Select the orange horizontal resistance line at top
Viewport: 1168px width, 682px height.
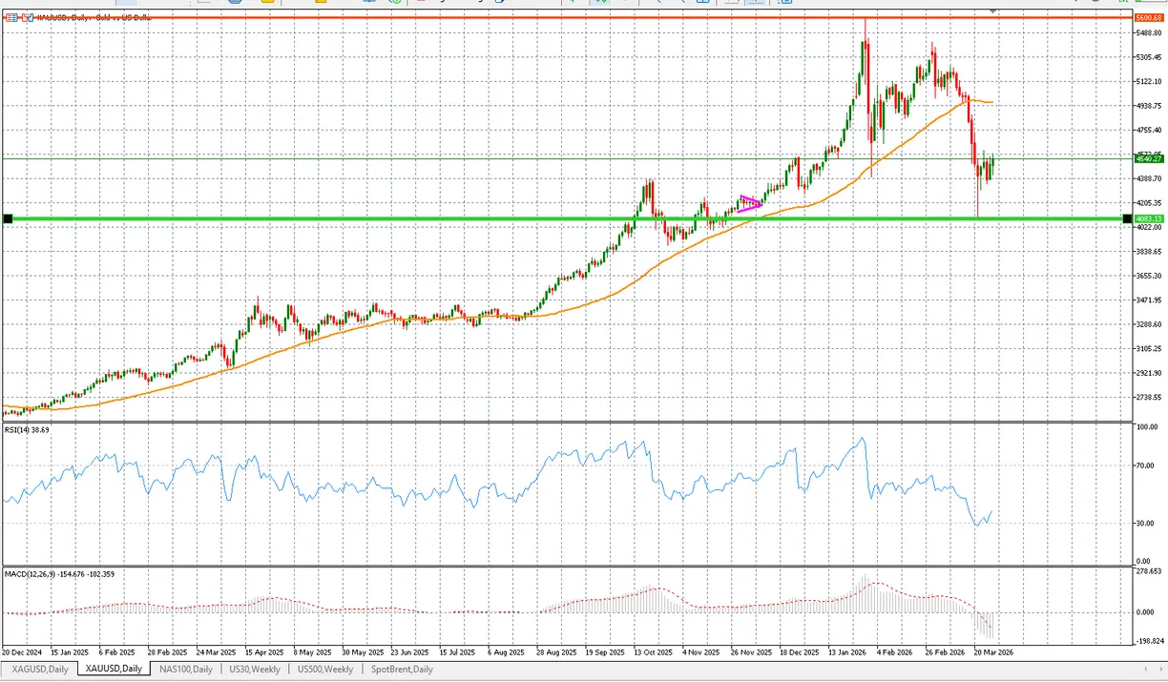click(567, 17)
